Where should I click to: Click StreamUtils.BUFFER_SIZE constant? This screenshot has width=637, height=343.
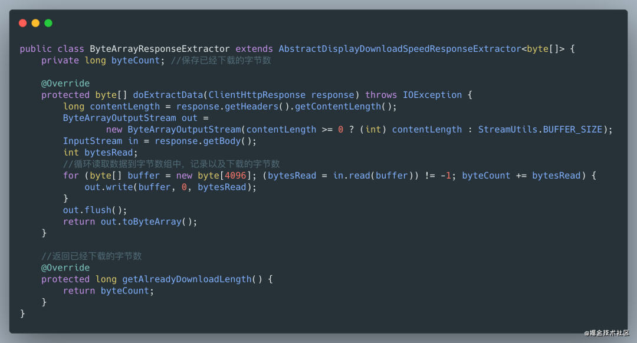tap(540, 130)
